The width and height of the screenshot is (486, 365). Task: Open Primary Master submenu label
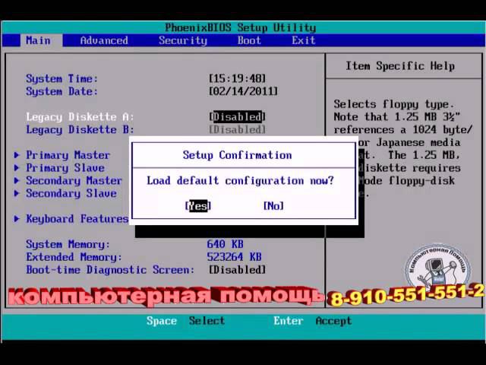[x=68, y=155]
